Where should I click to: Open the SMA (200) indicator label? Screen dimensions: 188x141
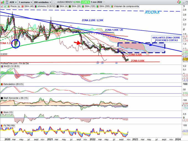tap(105, 6)
